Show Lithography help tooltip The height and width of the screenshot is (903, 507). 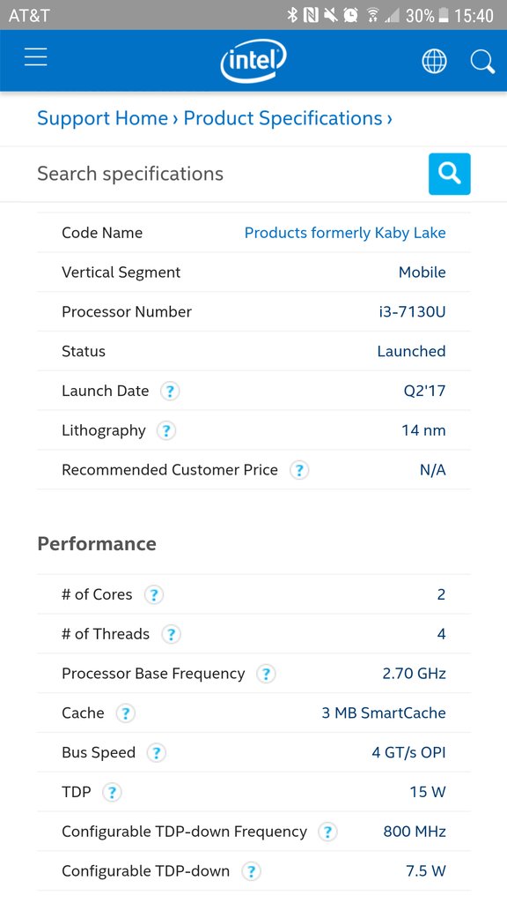tap(166, 430)
